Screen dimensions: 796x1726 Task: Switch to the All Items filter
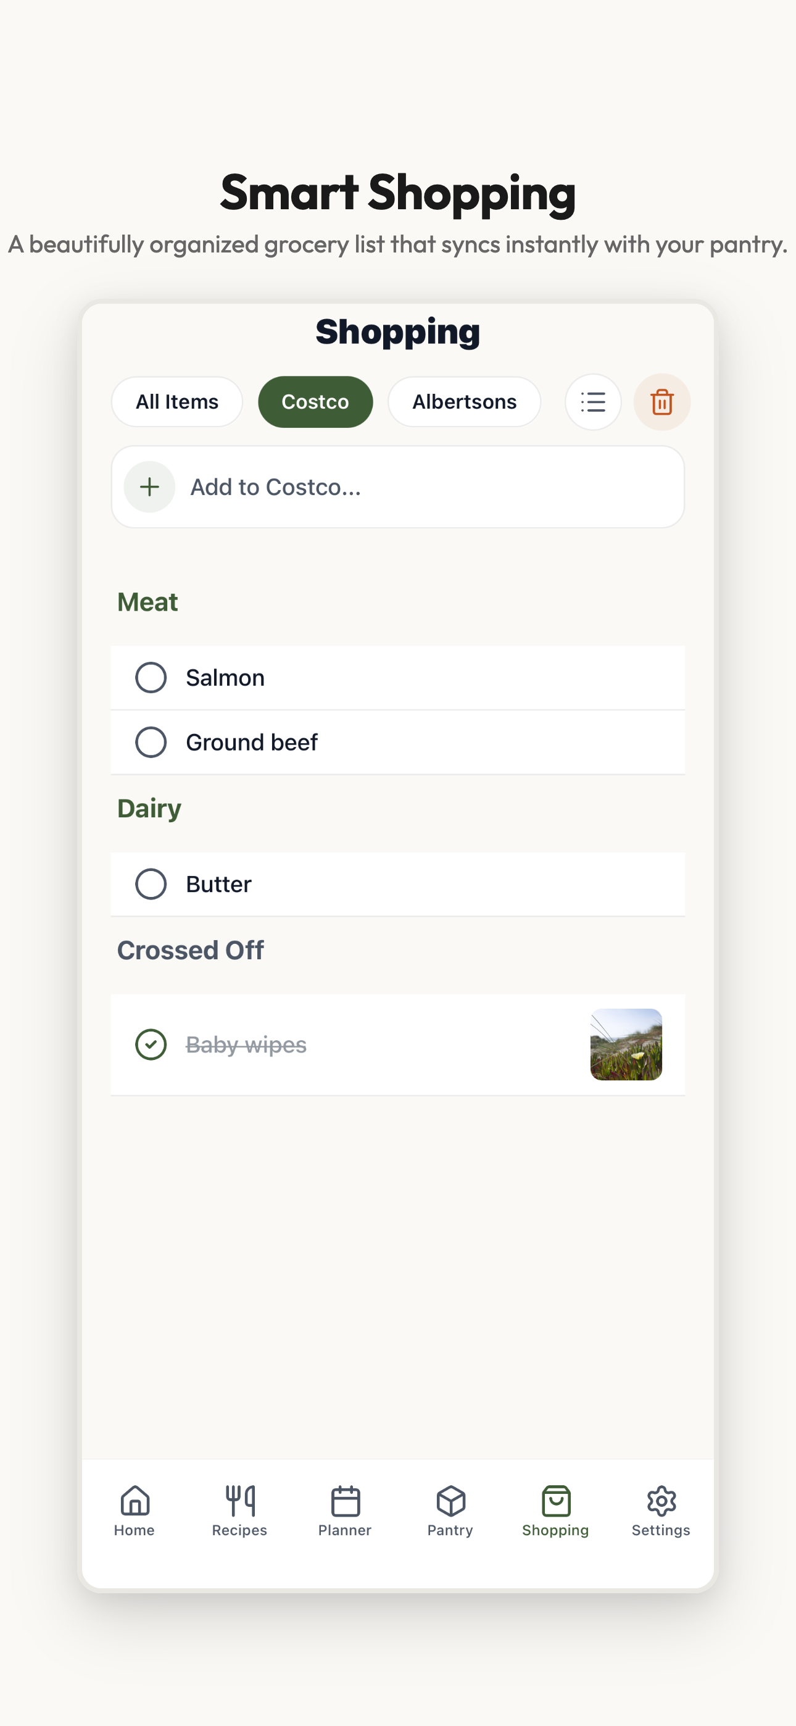[x=176, y=401]
